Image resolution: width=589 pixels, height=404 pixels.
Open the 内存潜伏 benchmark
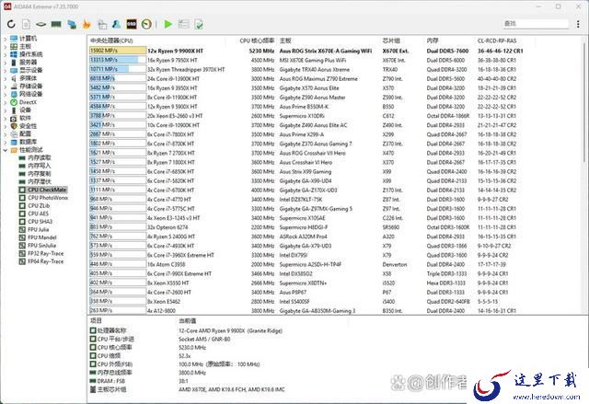click(40, 181)
